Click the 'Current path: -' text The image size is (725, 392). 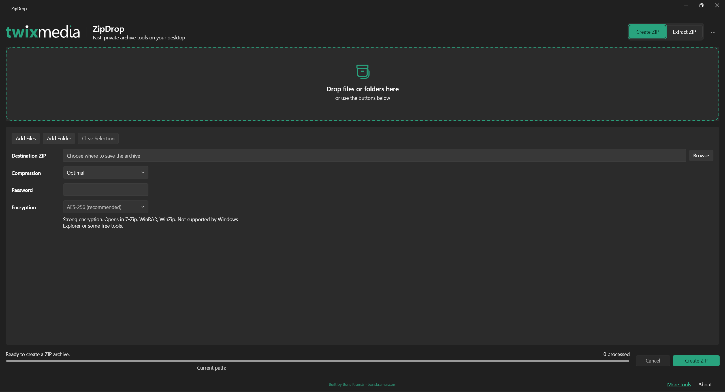point(213,368)
